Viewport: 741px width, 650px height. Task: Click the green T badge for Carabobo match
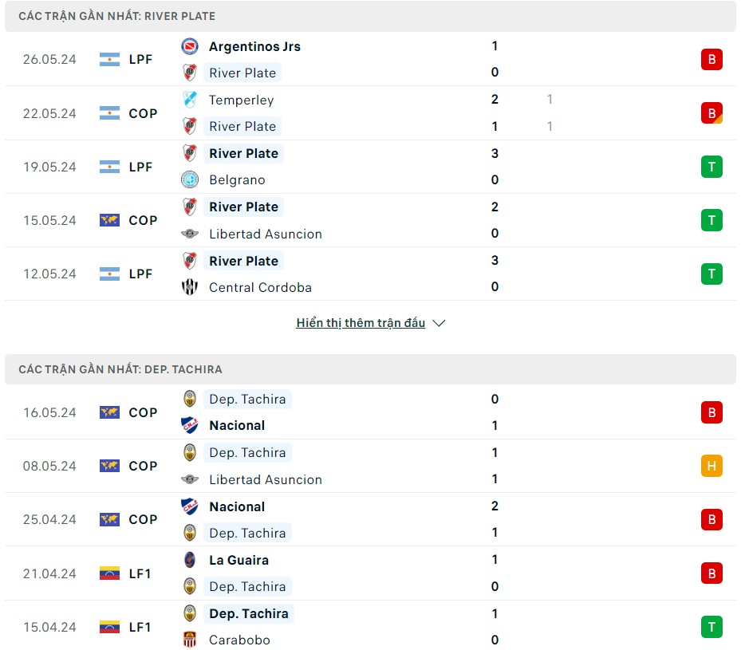[711, 627]
